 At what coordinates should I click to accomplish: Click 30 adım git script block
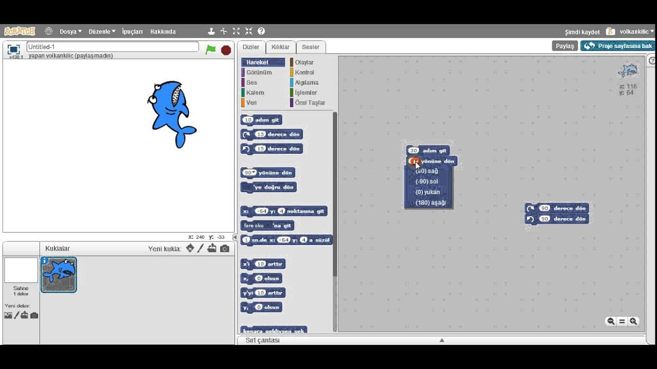tap(428, 151)
